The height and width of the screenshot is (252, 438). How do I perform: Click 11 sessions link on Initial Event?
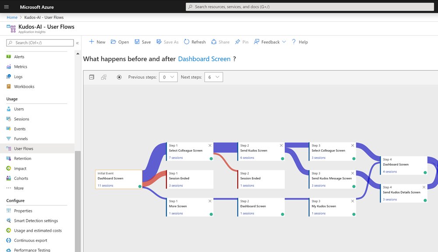(x=105, y=186)
